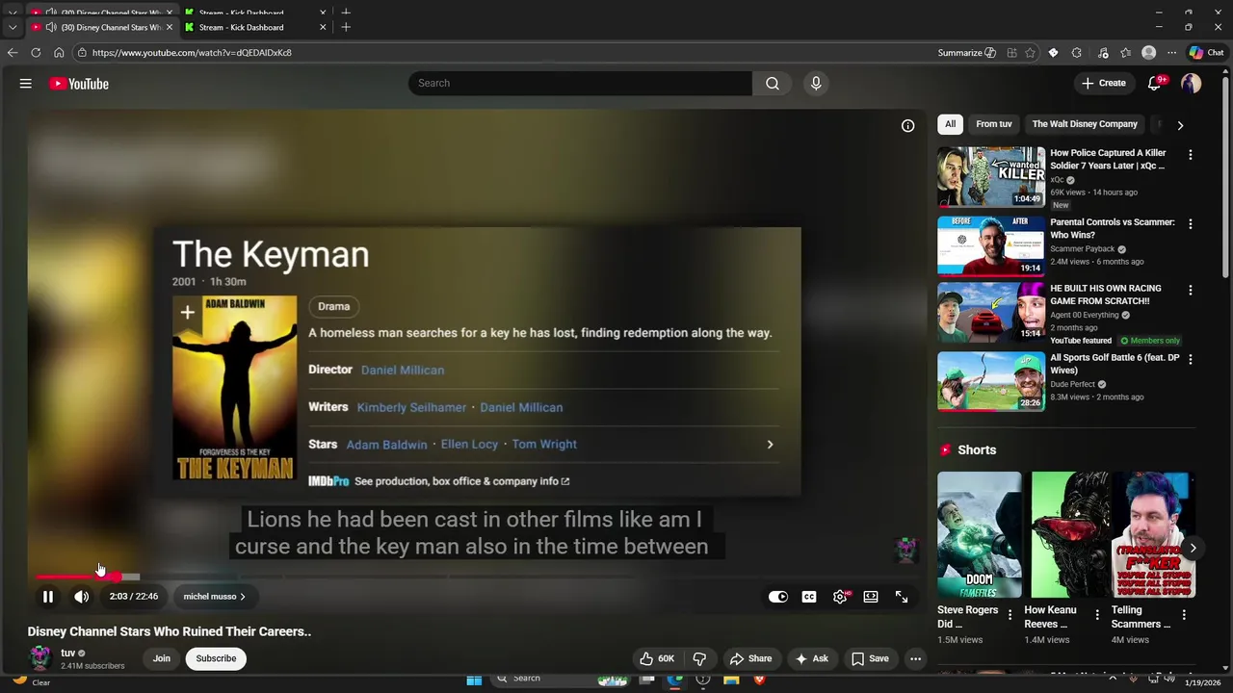Open options for the racing game video
Viewport: 1233px width, 693px height.
pyautogui.click(x=1190, y=290)
